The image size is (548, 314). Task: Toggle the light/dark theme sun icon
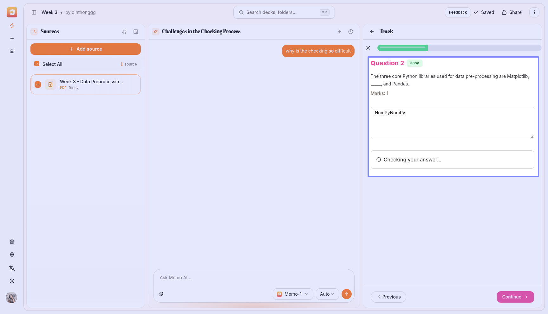[x=12, y=281]
